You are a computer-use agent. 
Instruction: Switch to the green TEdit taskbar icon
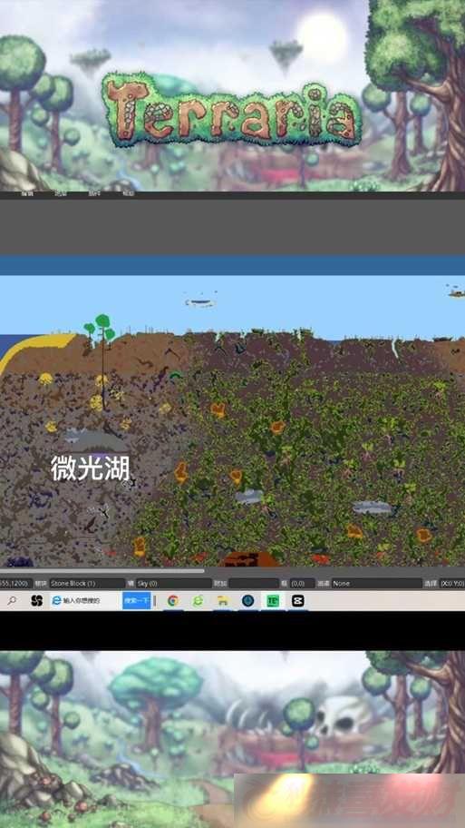[273, 600]
